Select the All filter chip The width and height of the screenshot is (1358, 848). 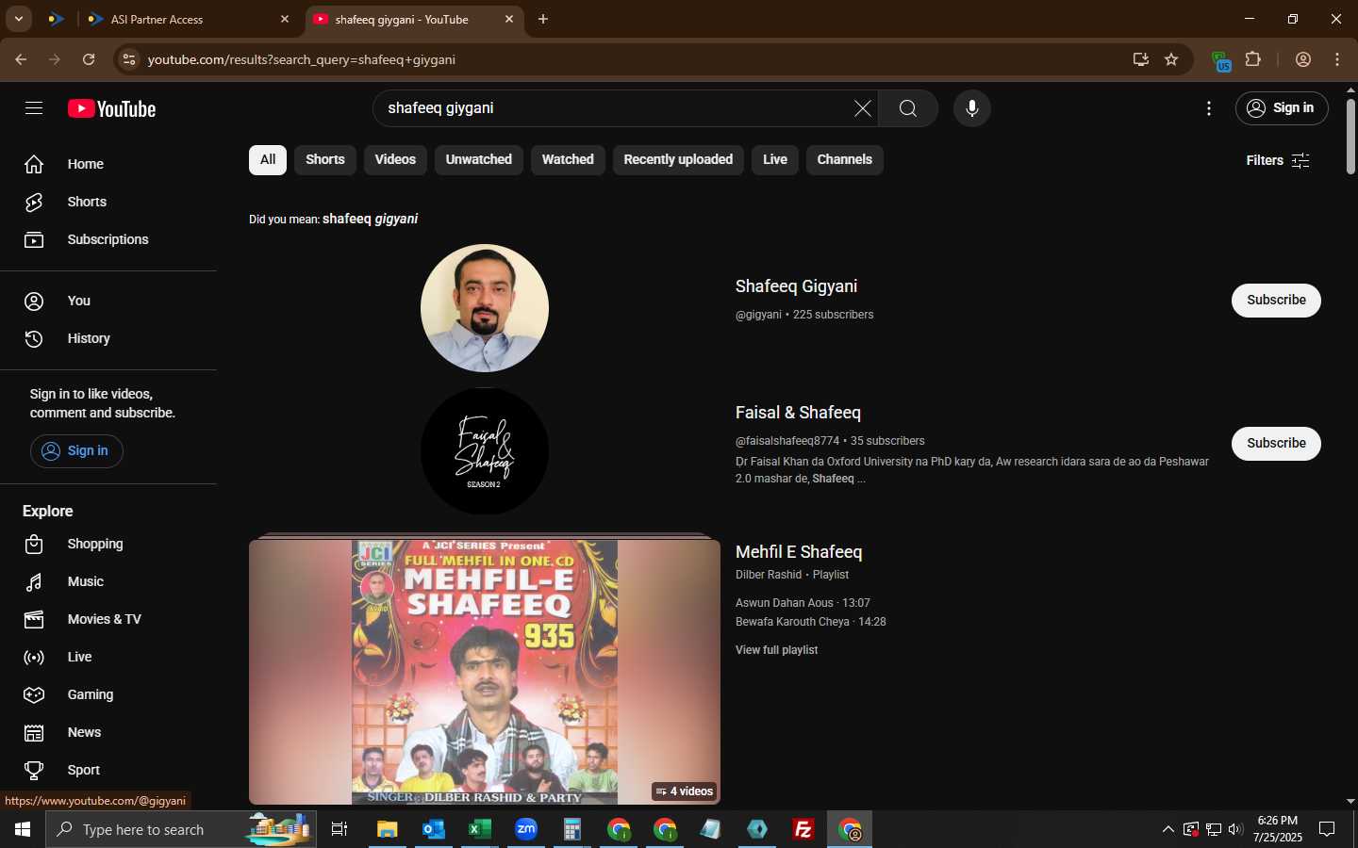pyautogui.click(x=268, y=160)
